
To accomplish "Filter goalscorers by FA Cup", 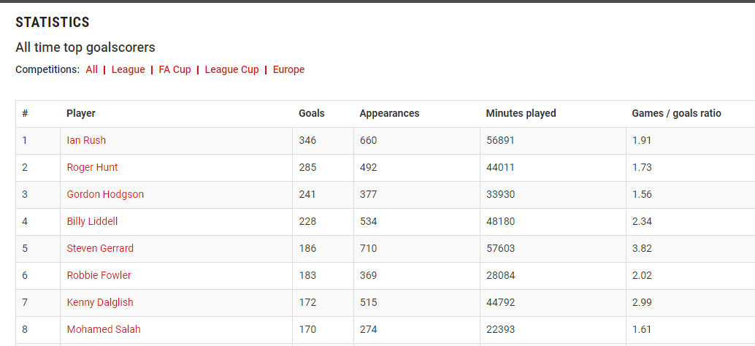I will (175, 70).
